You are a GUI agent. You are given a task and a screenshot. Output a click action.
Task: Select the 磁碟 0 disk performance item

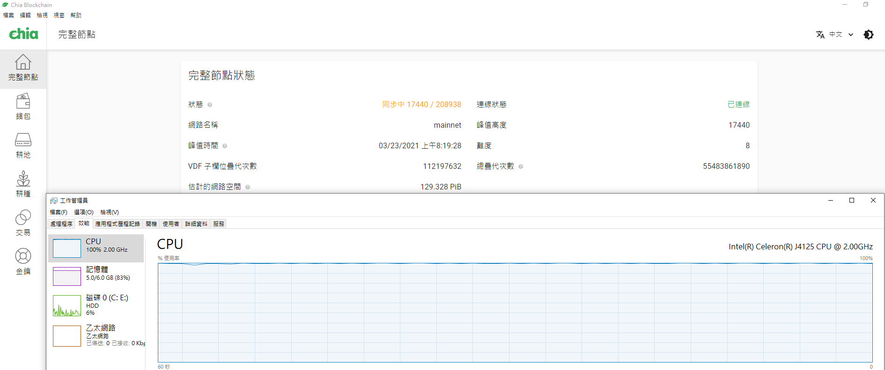[96, 305]
